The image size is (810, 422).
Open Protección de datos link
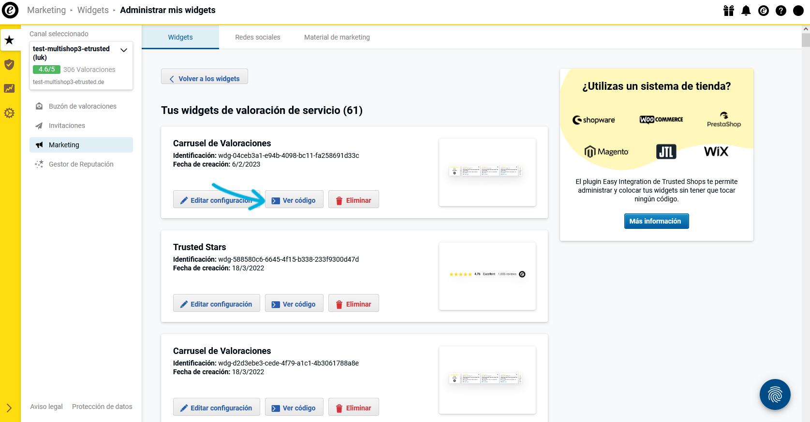click(x=102, y=407)
